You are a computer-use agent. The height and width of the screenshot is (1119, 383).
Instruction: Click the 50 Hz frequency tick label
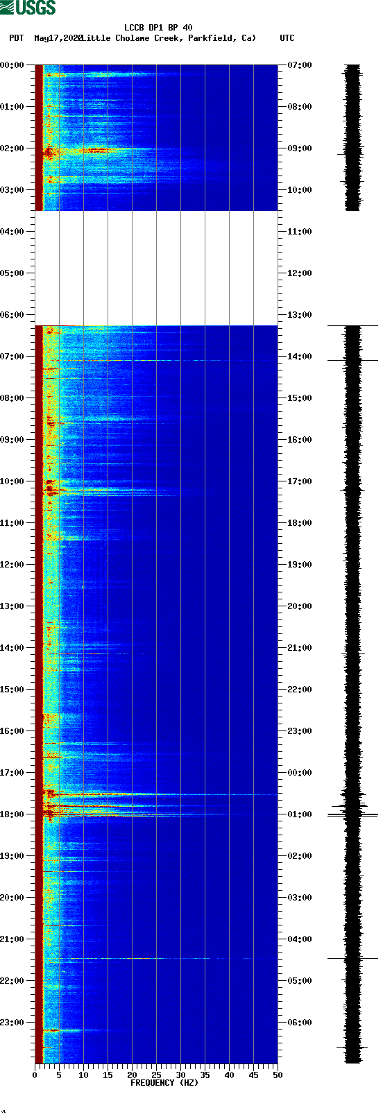(x=278, y=1075)
